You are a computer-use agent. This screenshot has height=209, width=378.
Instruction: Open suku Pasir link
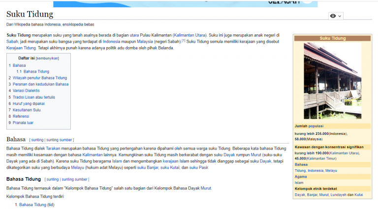click(199, 167)
